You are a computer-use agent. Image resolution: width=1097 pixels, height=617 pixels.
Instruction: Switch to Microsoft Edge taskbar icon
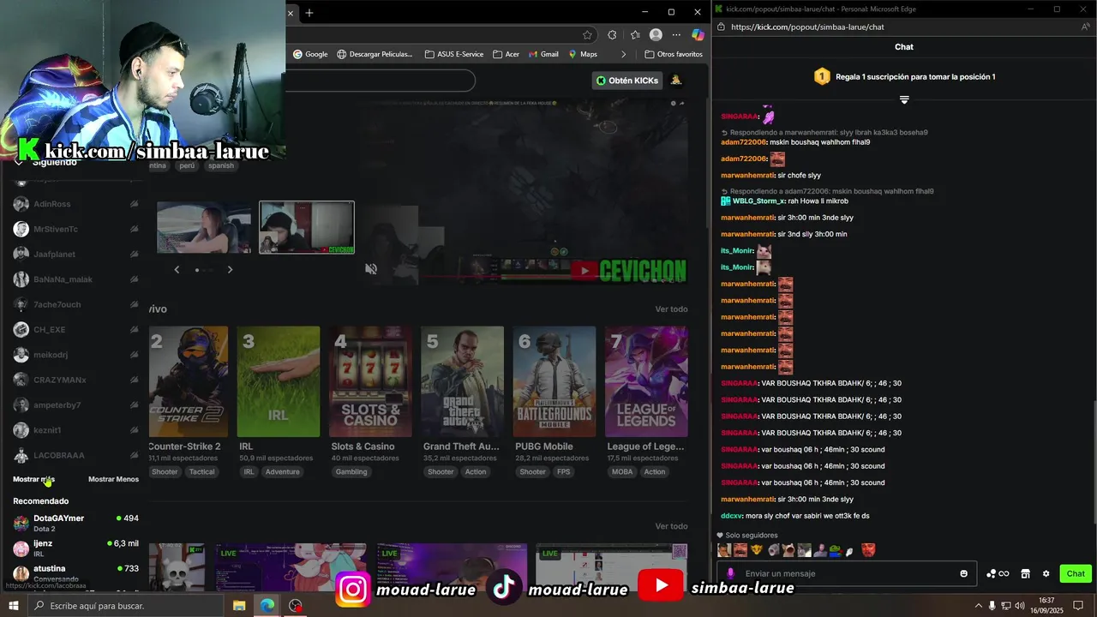coord(267,606)
